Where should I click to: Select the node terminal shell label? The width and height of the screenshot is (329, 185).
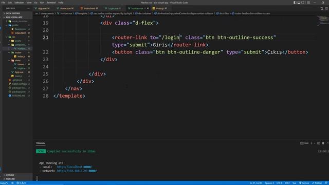pyautogui.click(x=304, y=143)
